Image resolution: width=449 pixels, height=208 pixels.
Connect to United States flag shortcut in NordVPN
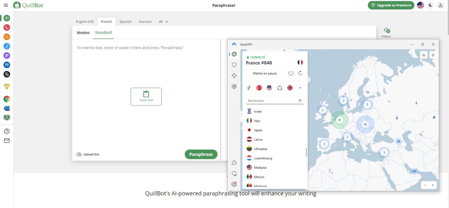(x=269, y=88)
